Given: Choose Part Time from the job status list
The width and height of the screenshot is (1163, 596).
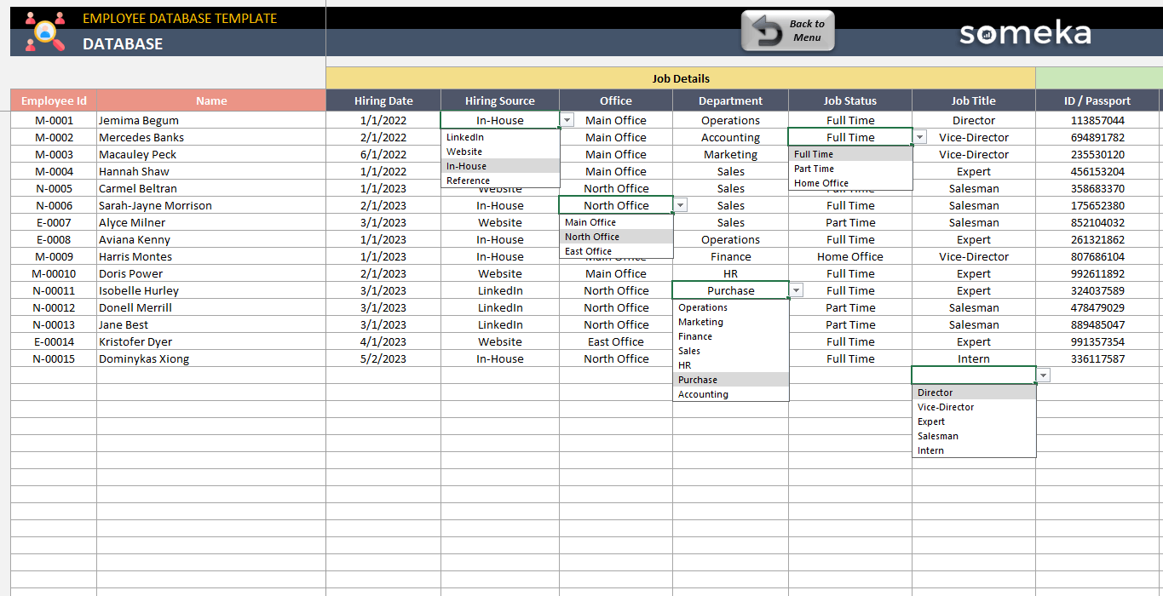Looking at the screenshot, I should tap(815, 169).
